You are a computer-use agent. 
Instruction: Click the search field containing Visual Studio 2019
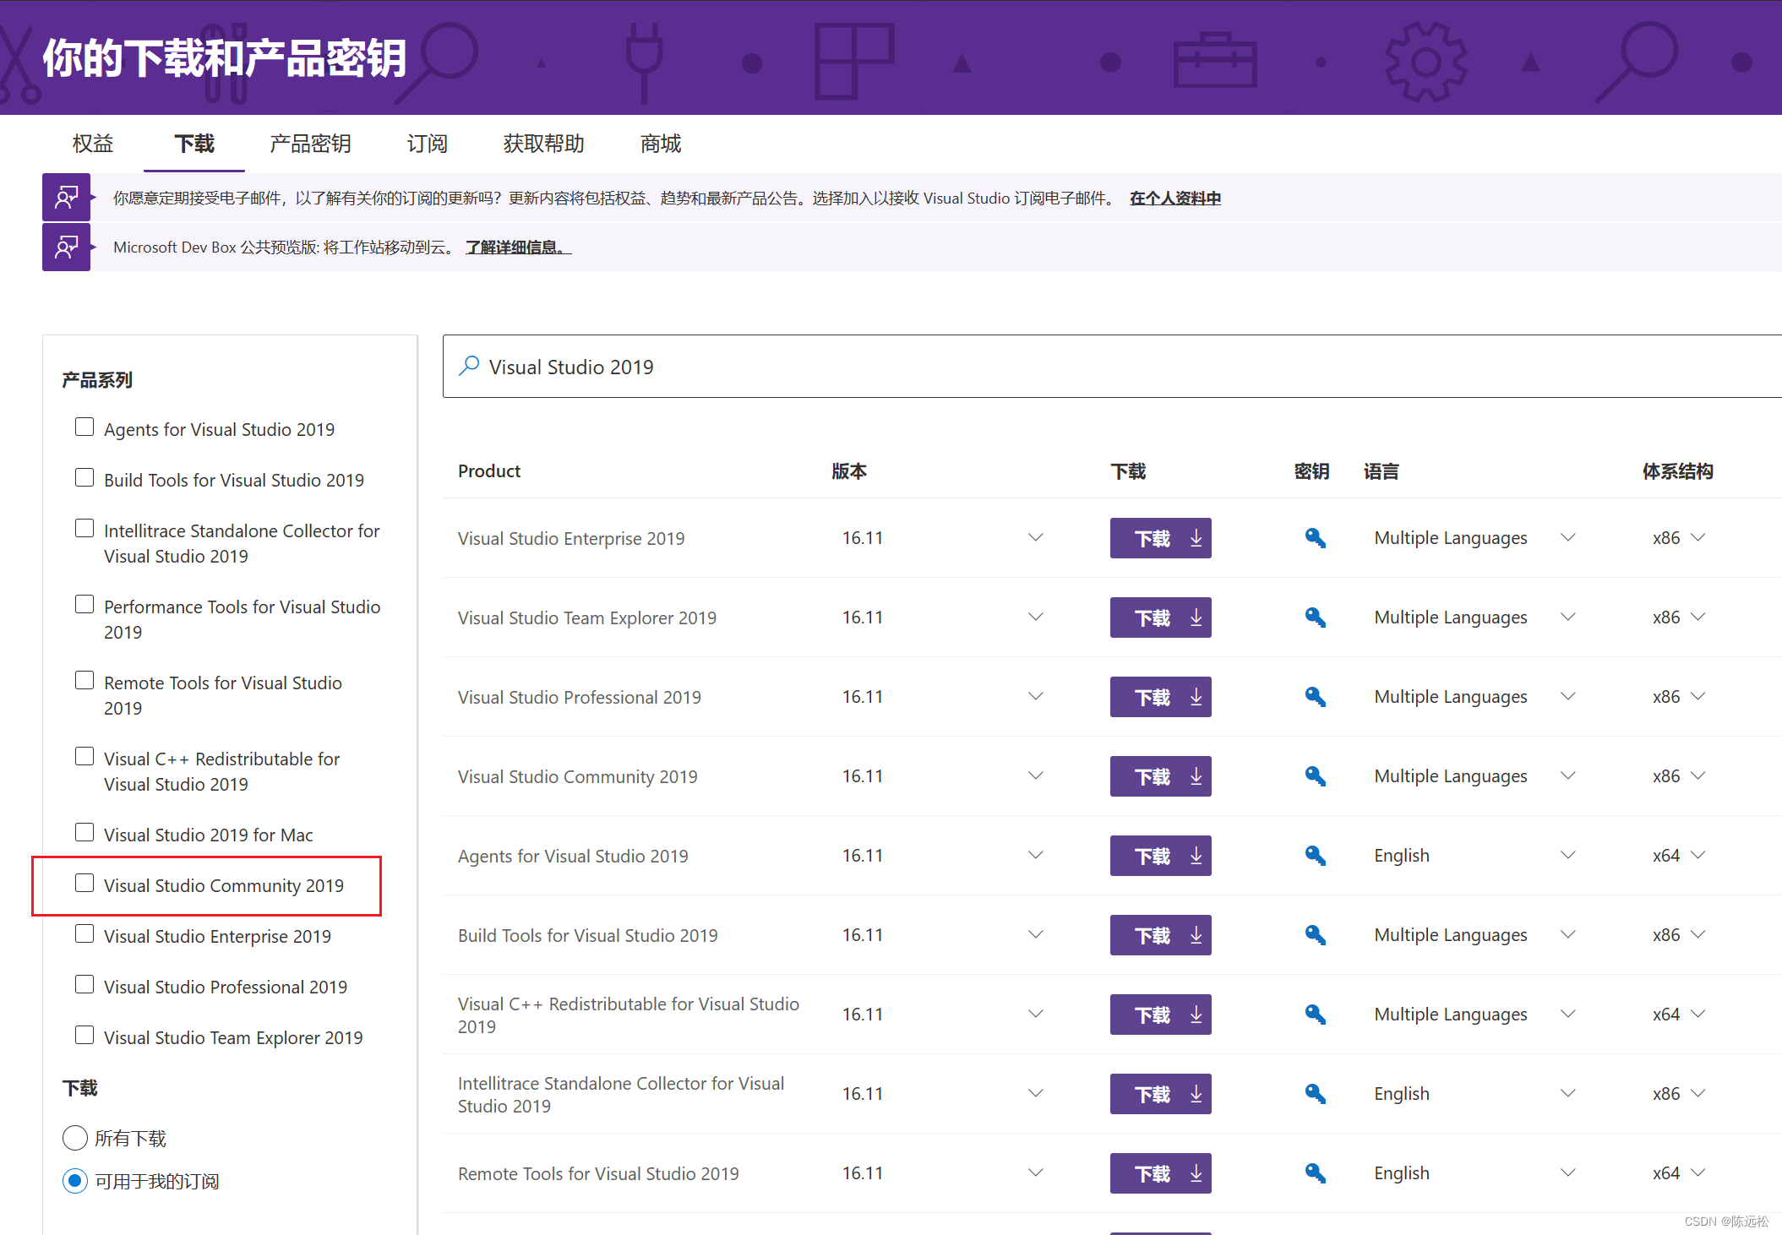click(x=1112, y=367)
